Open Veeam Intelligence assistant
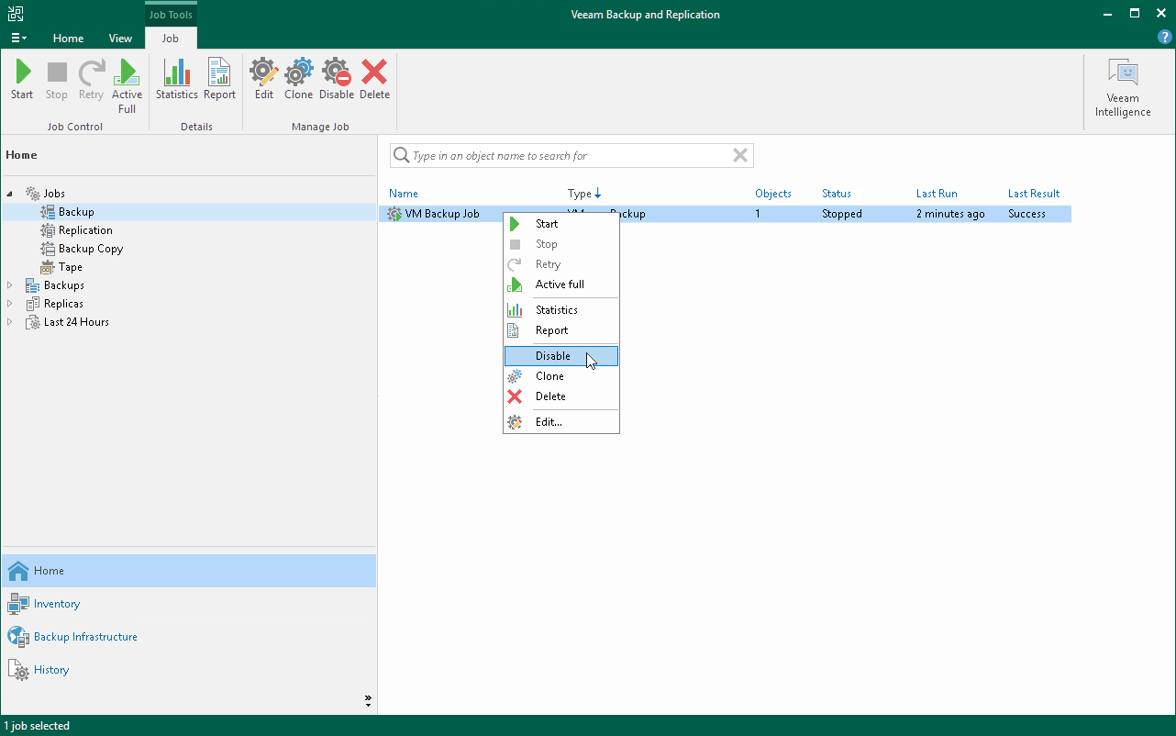The height and width of the screenshot is (736, 1176). 1123,88
